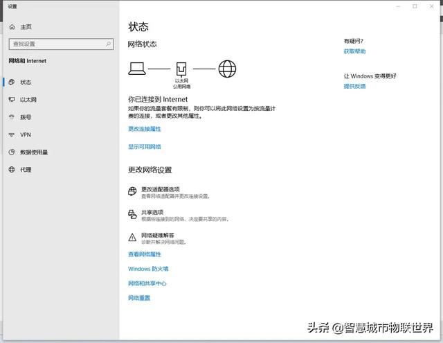Image resolution: width=443 pixels, height=343 pixels.
Task: Type in the 查找设置 search field
Action: (x=55, y=44)
